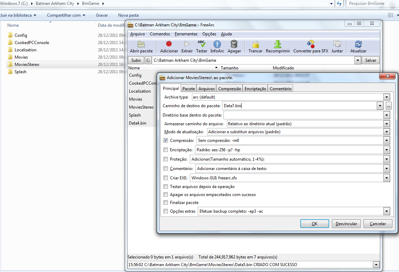399x272 pixels.
Task: Click the Salvar button
Action: pyautogui.click(x=370, y=60)
